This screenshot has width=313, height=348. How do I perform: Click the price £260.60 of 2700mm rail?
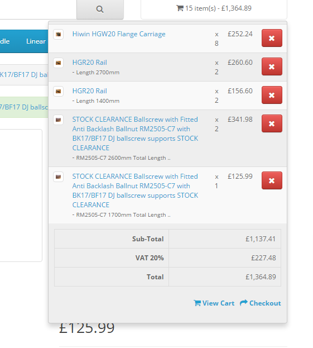(x=240, y=63)
